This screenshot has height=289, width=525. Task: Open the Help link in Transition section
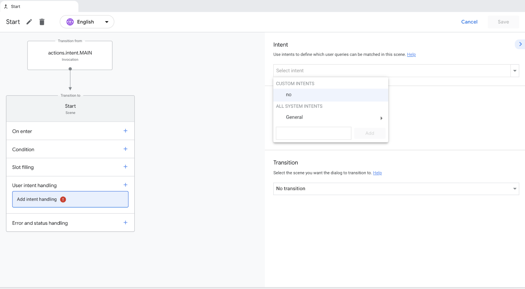pos(377,173)
